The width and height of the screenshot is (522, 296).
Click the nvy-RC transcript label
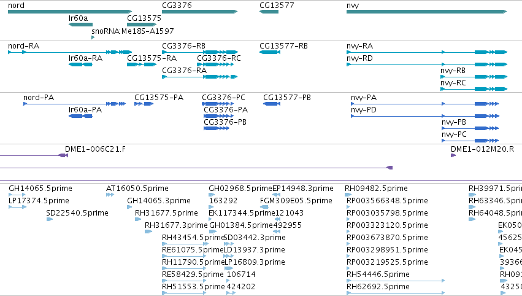(453, 83)
